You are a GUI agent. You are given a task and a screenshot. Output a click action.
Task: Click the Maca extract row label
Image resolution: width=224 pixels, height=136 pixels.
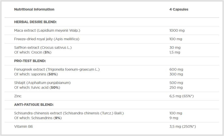47,30
